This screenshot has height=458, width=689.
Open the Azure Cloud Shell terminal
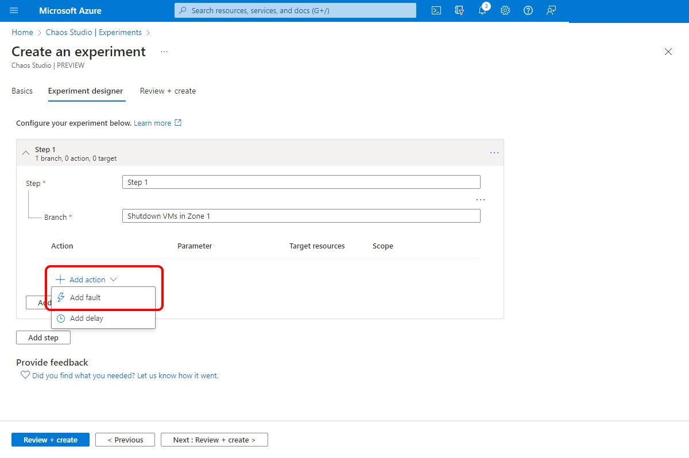coord(436,10)
